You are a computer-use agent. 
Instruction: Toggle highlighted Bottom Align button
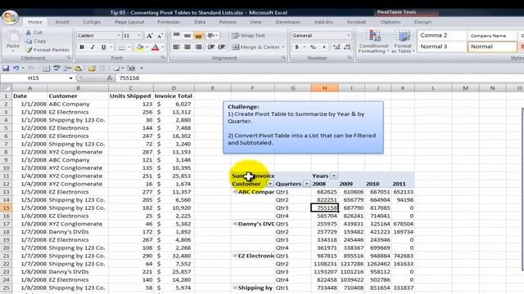coord(198,35)
